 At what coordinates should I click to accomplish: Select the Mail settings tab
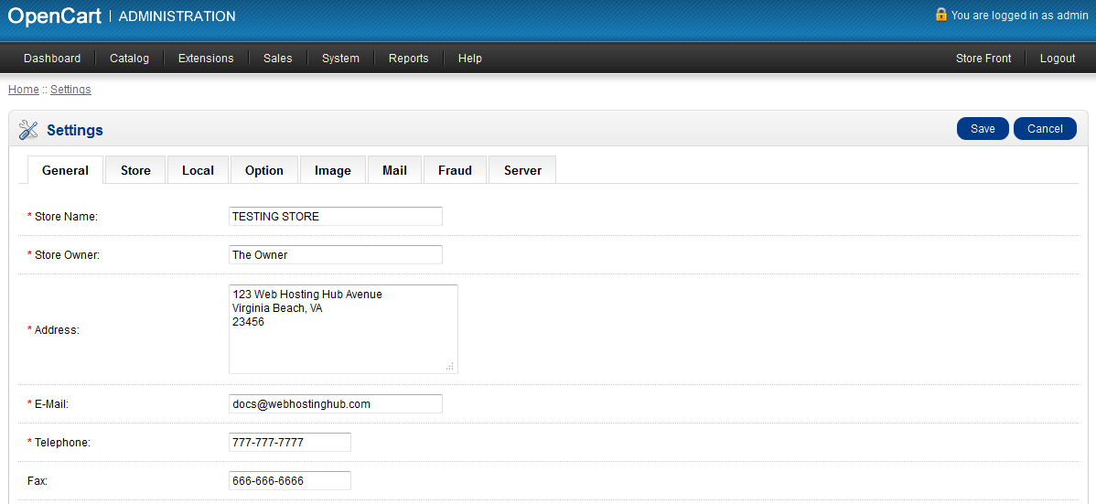(394, 170)
